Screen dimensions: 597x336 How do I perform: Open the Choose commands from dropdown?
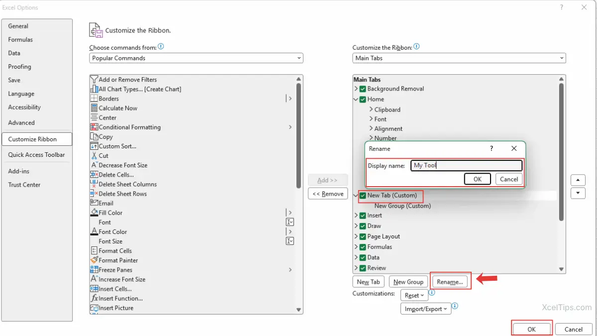[196, 58]
